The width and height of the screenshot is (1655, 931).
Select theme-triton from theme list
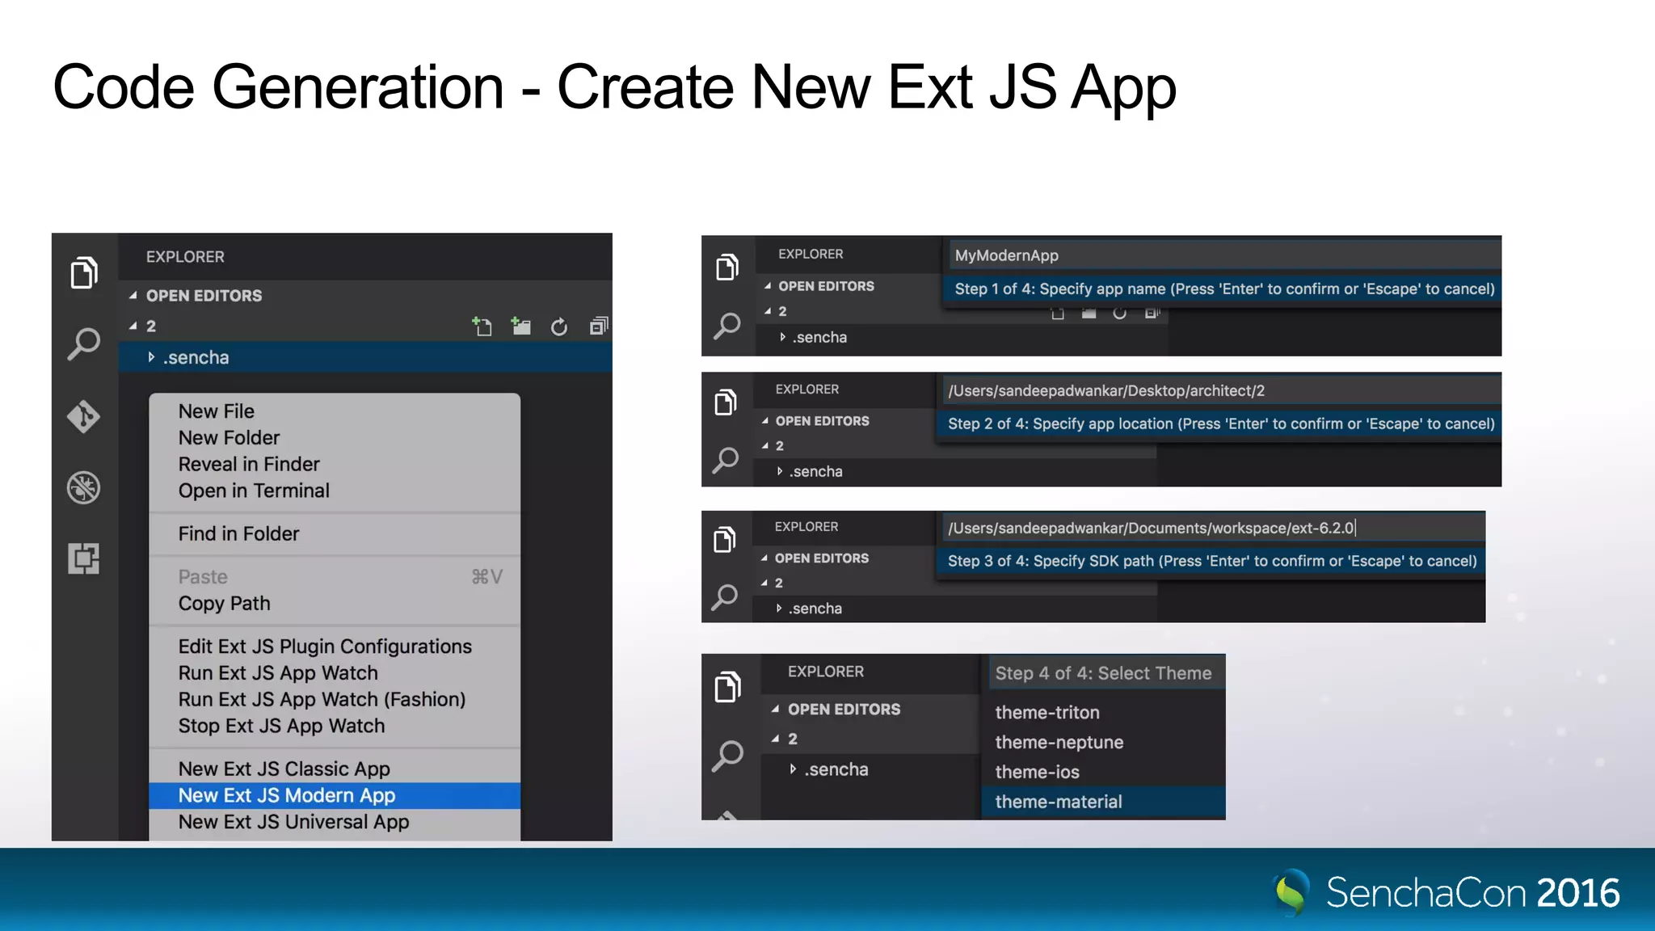point(1104,713)
